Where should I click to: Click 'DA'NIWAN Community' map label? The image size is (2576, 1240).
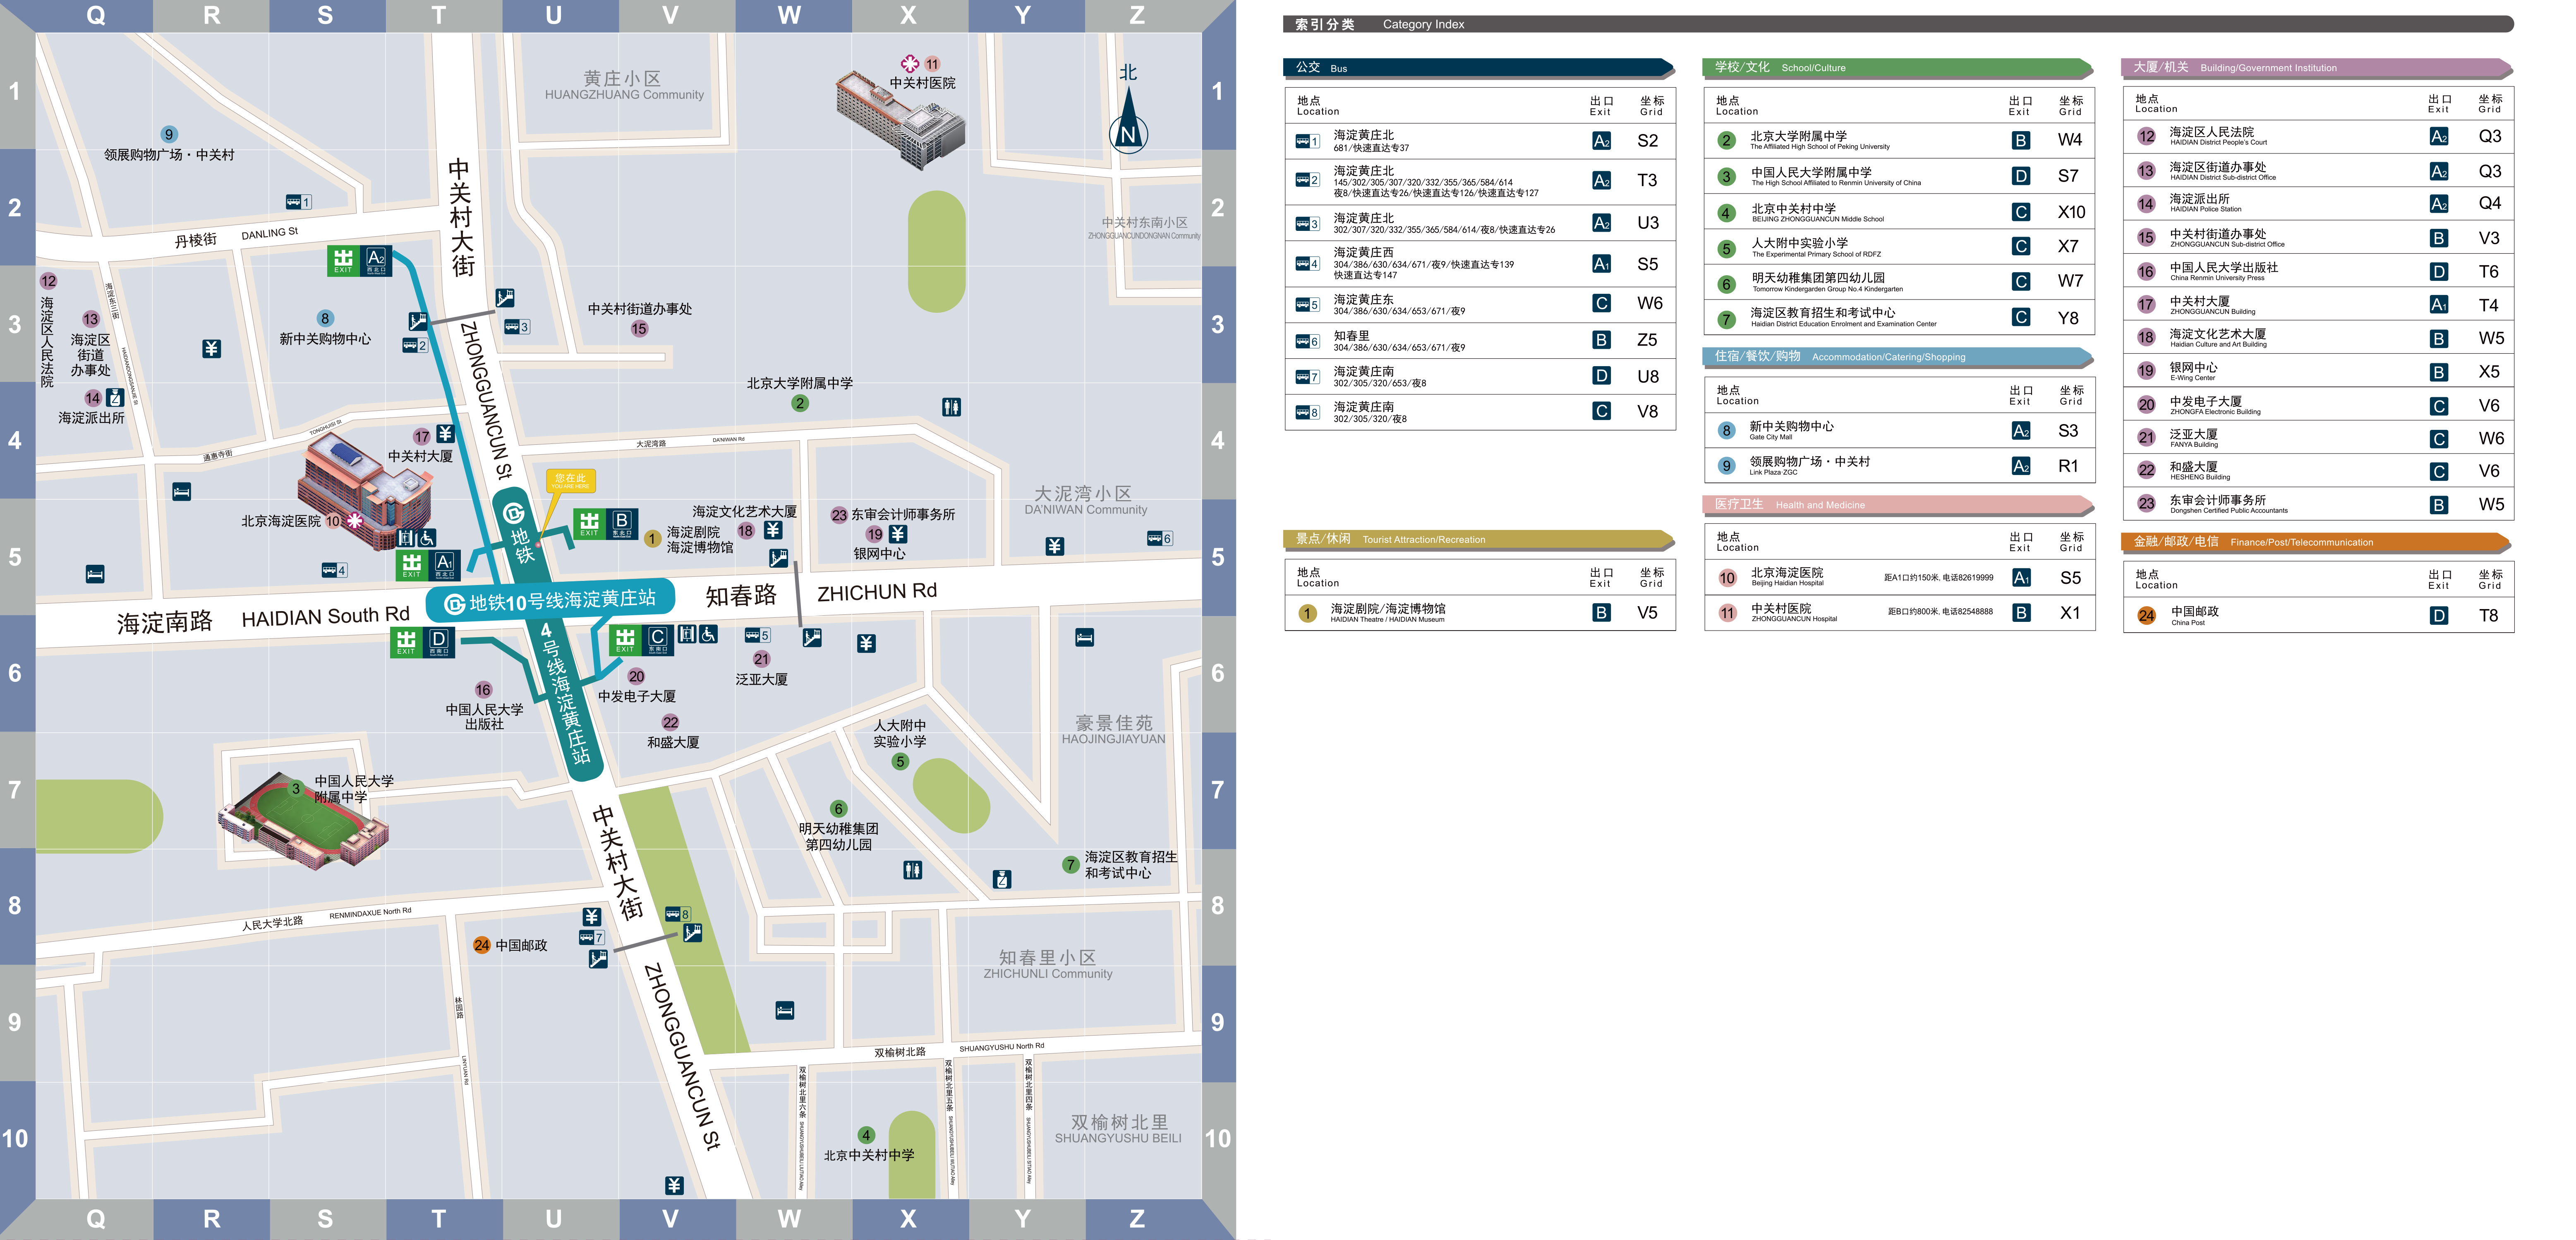[1085, 510]
